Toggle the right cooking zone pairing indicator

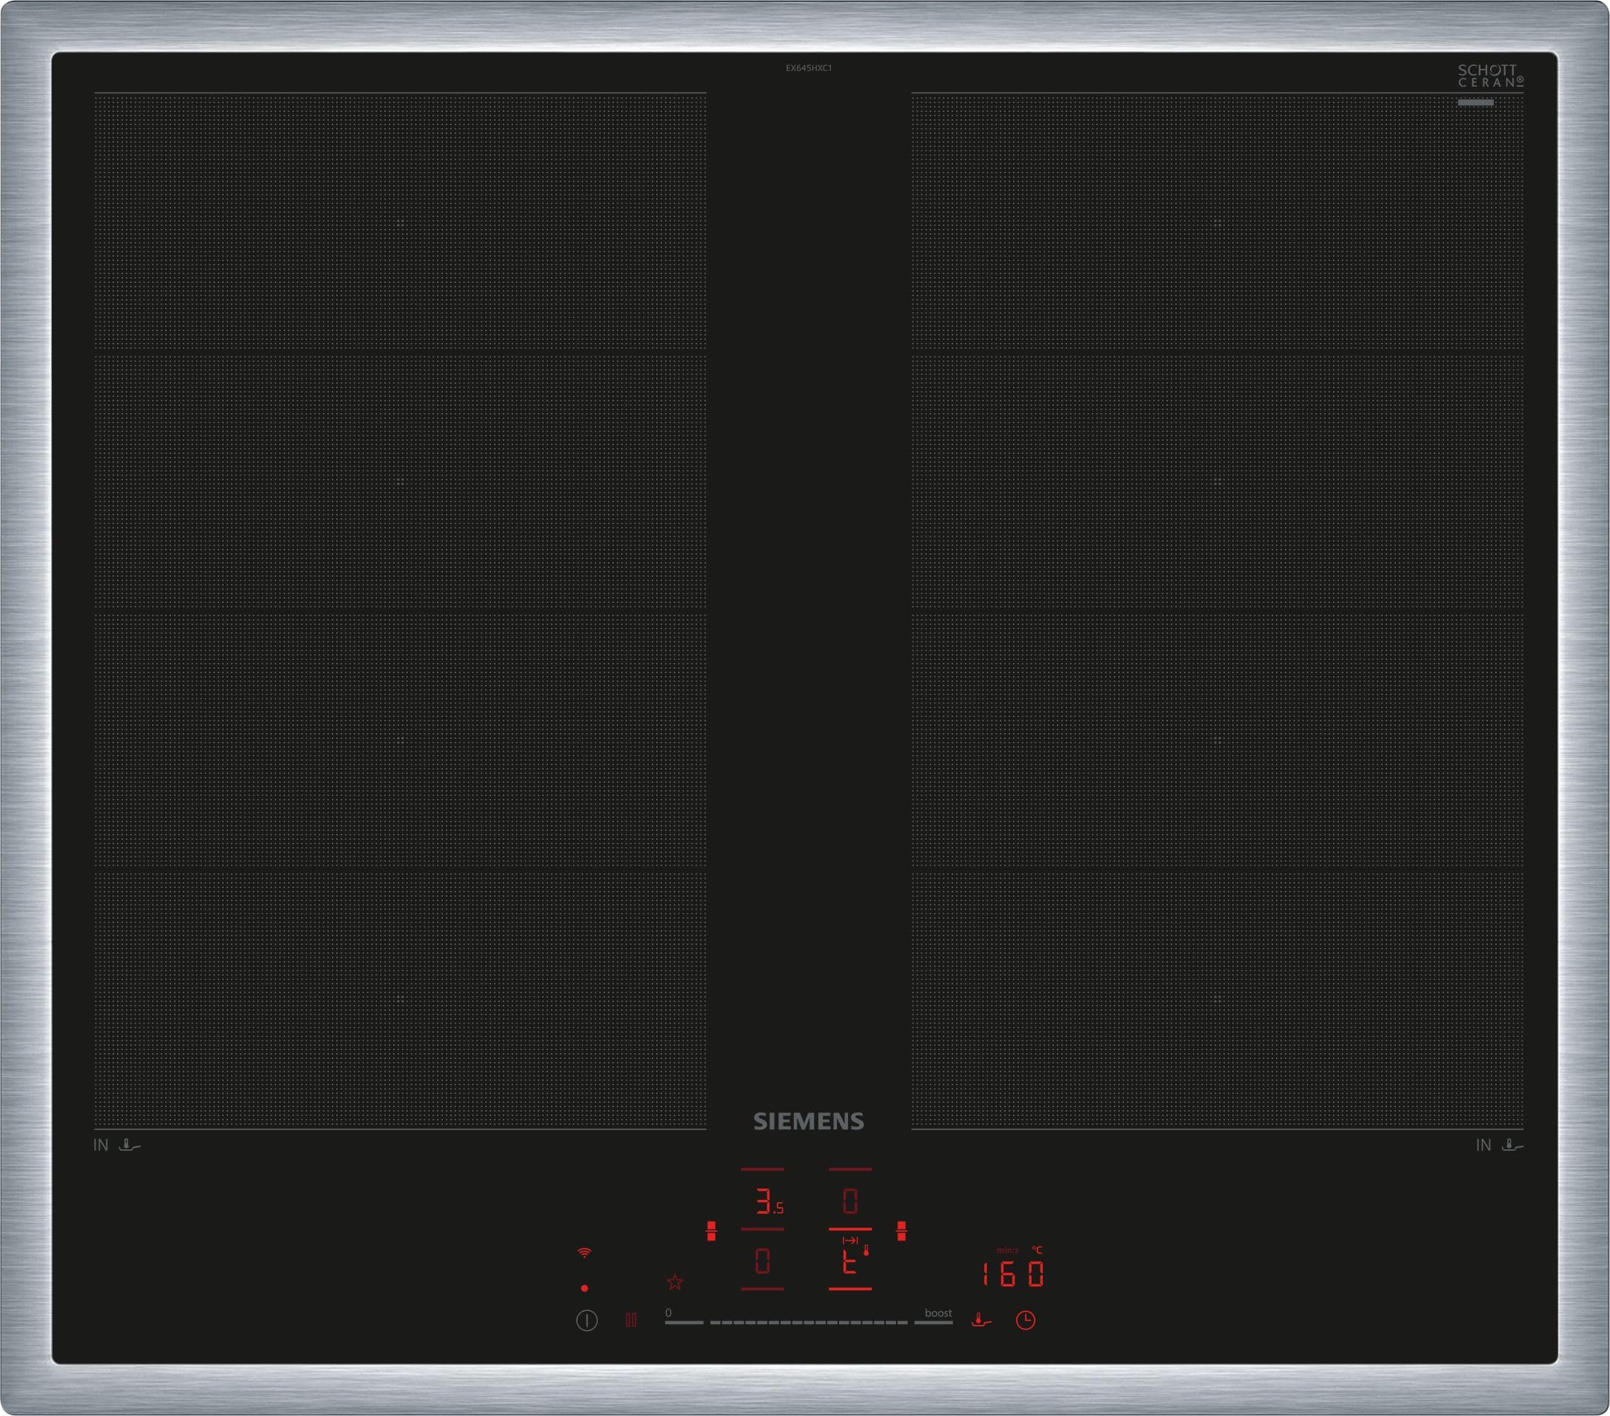pyautogui.click(x=901, y=1232)
